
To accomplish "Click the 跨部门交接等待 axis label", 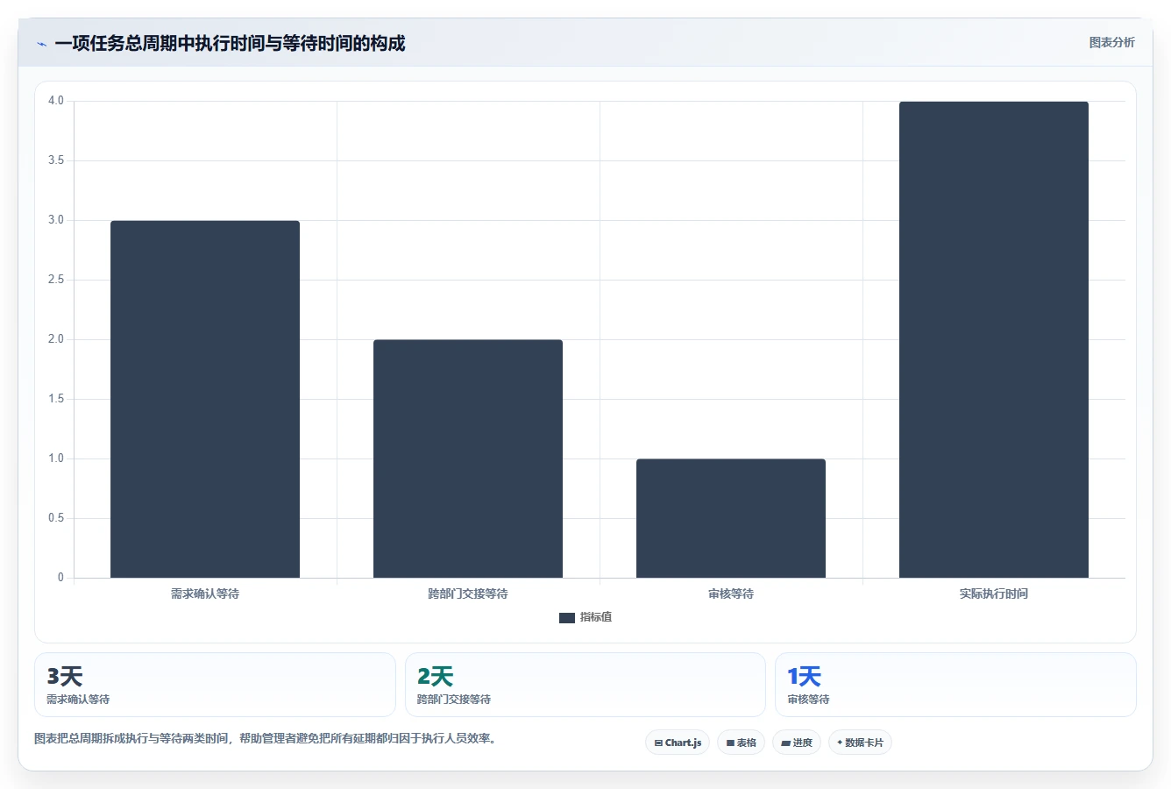I will (468, 594).
